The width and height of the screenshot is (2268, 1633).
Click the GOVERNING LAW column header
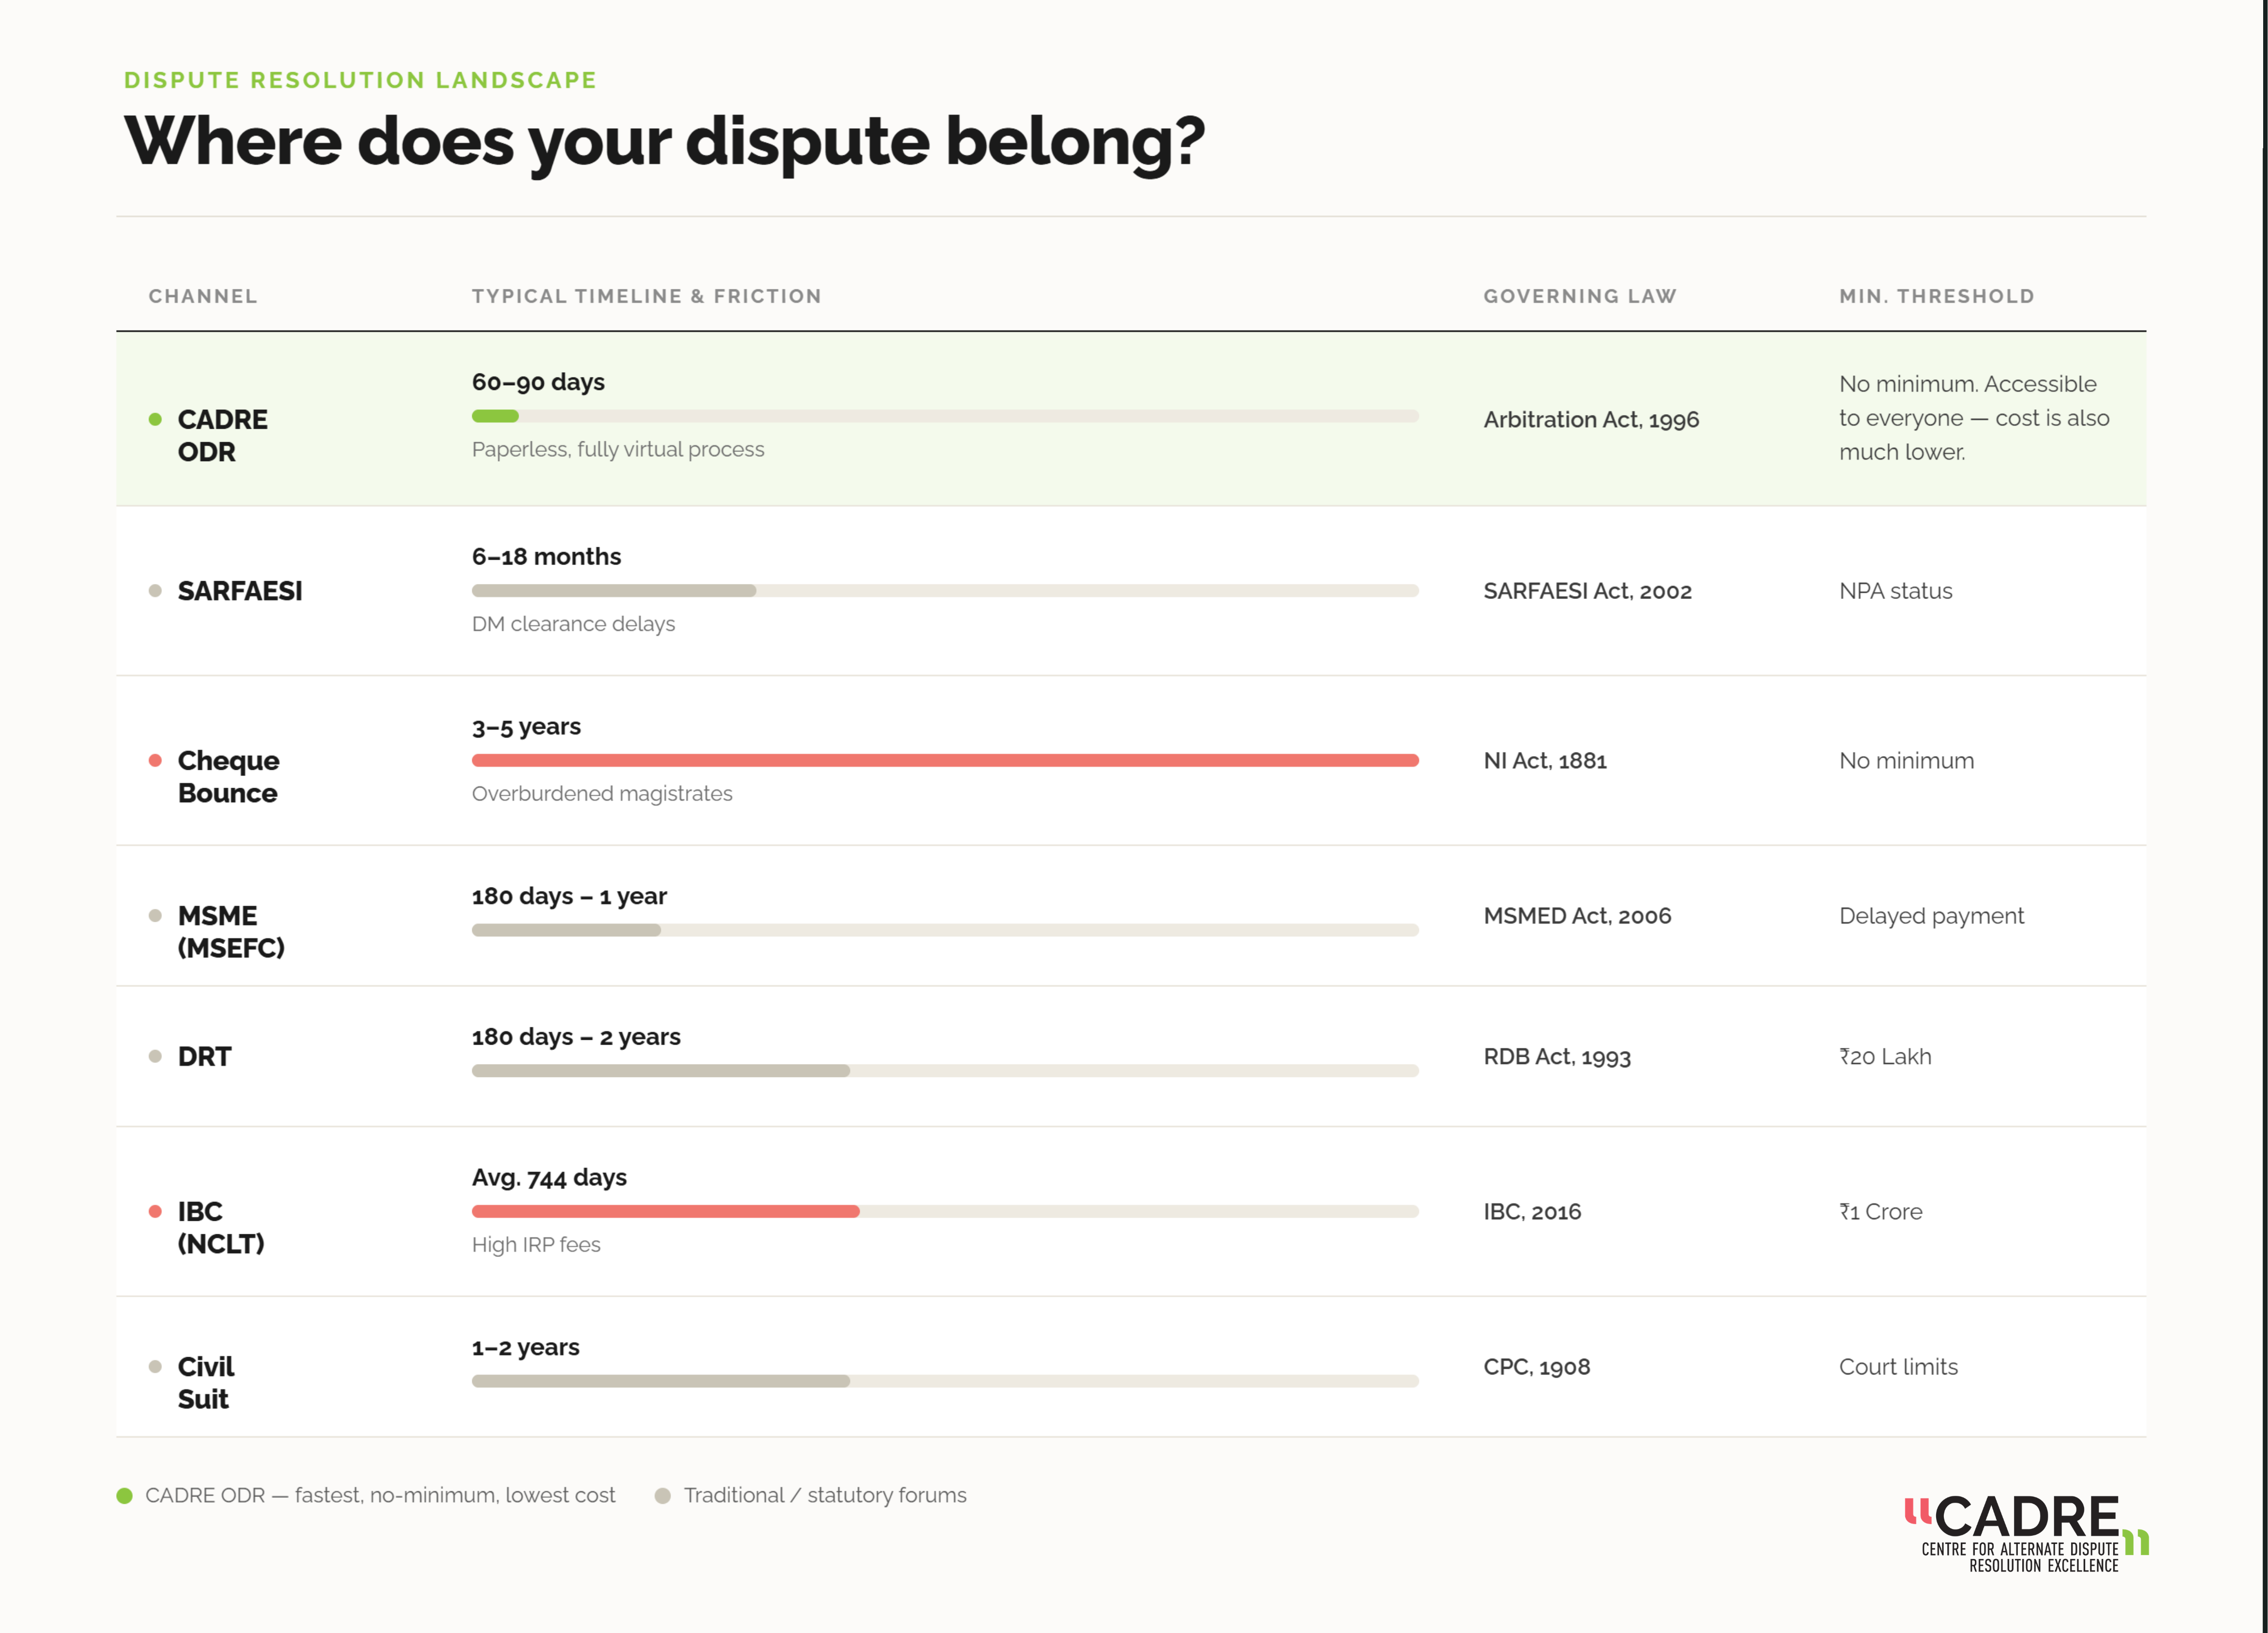pyautogui.click(x=1580, y=296)
